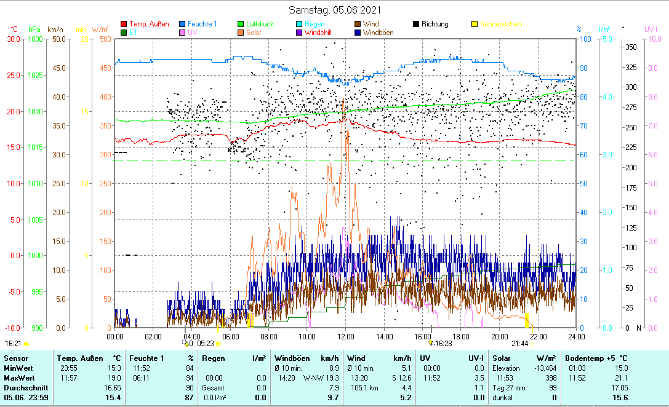Click the navy Windböen legend square

coord(358,33)
